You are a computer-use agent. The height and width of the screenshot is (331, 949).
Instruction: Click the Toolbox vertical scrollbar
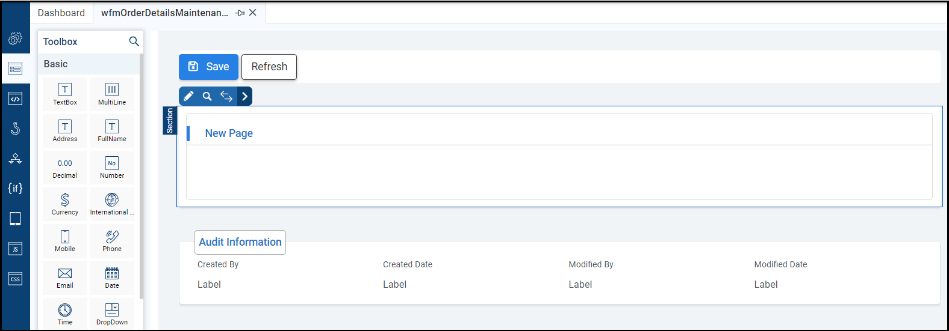142,180
